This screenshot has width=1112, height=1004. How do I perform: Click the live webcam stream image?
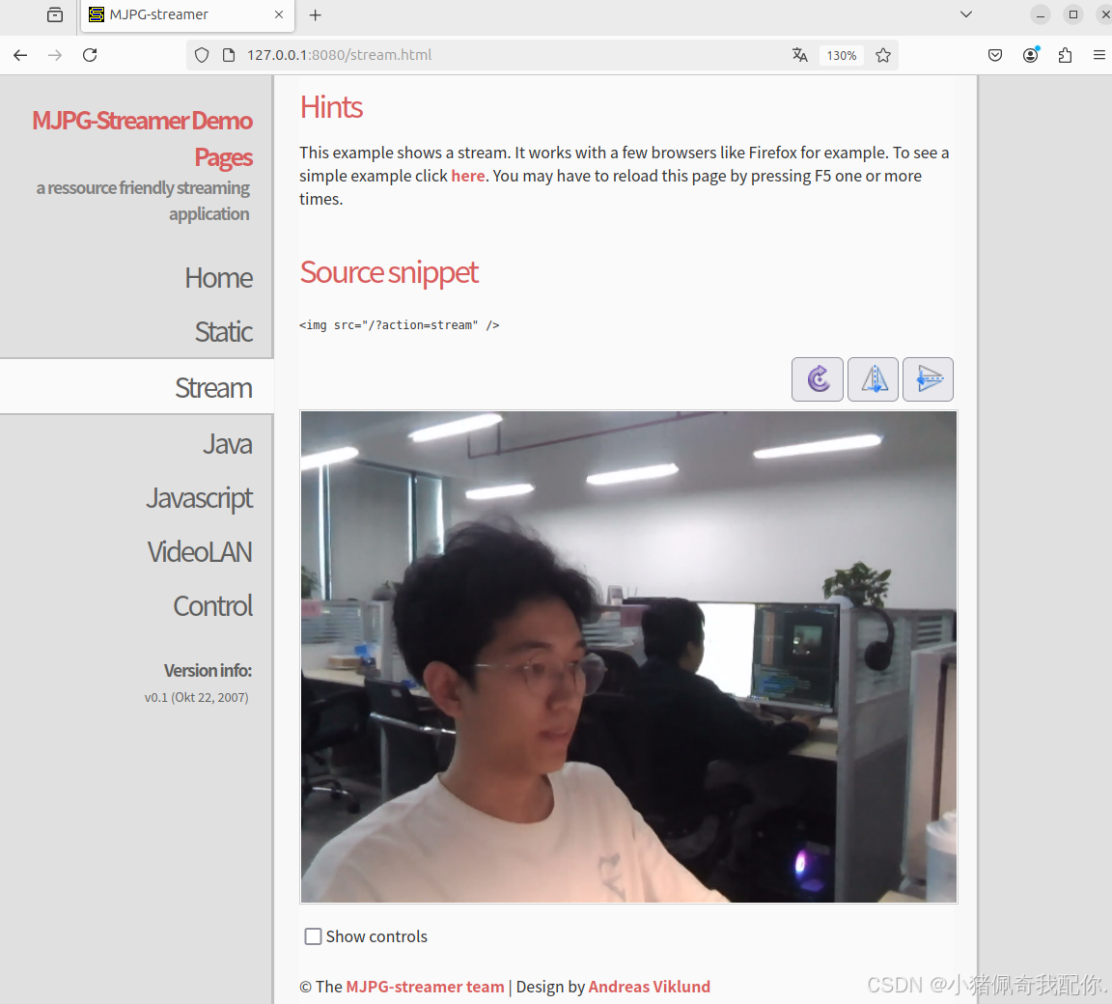coord(628,656)
